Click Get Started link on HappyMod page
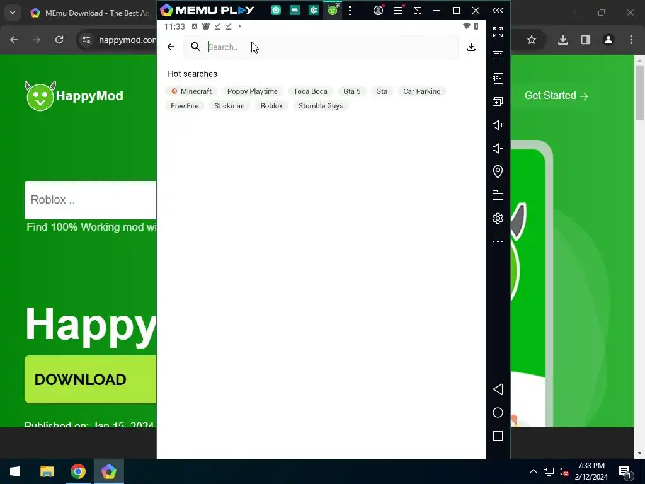This screenshot has height=484, width=645. [x=556, y=96]
